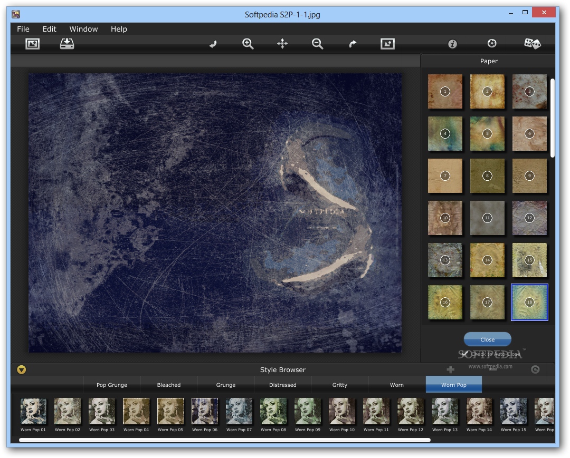Apply paper texture 12

(x=529, y=218)
